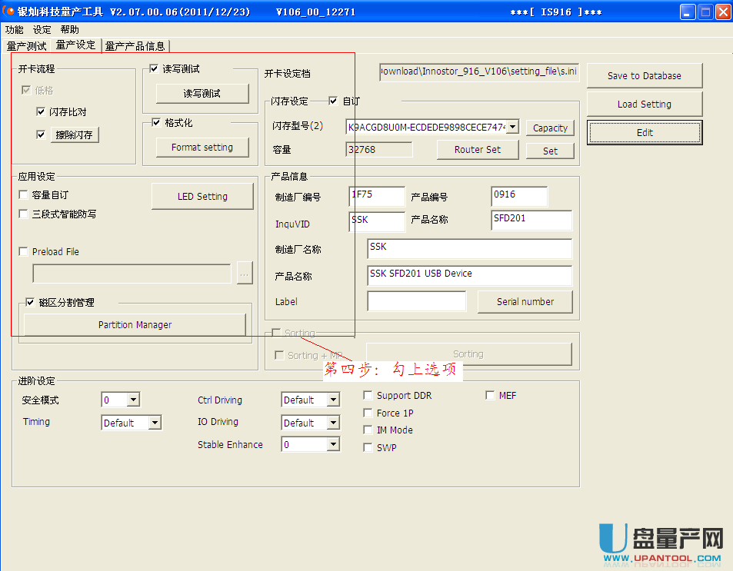Toggle the 读写测试 checkbox
Image resolution: width=733 pixels, height=571 pixels.
[x=154, y=68]
